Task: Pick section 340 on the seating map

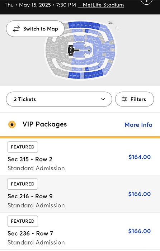Action: coord(74,76)
